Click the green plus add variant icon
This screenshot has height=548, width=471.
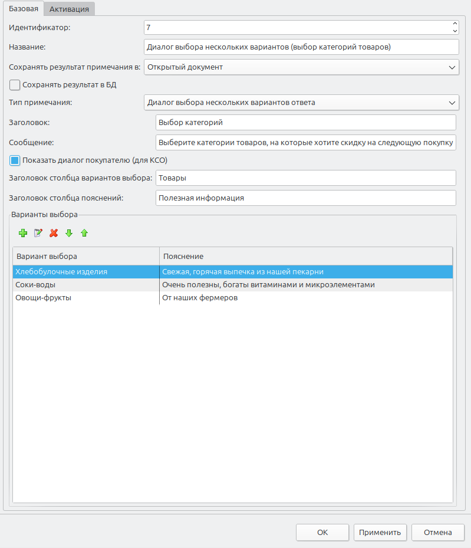[x=23, y=234]
